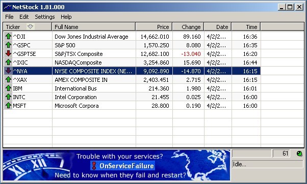Click the green up arrow beside ^DJI
Viewport: 307px width, 184px height.
tap(8, 37)
